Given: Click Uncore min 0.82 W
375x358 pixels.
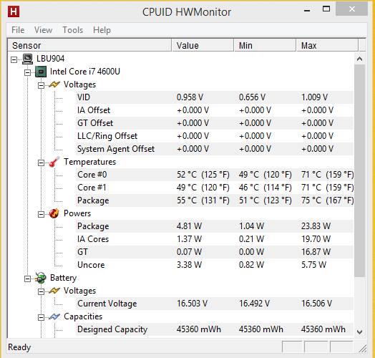Looking at the screenshot, I should [x=251, y=265].
